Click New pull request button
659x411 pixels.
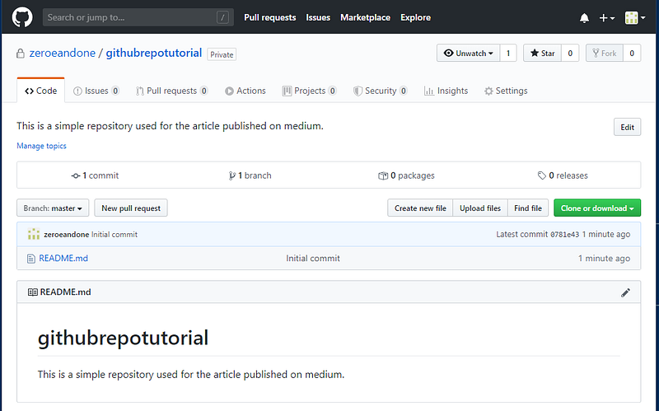131,208
